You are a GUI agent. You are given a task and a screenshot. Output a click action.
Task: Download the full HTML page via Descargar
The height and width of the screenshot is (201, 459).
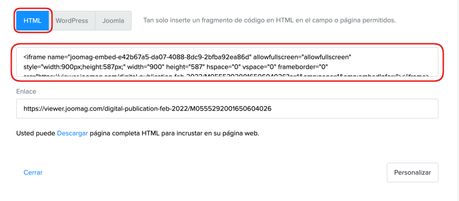72,133
